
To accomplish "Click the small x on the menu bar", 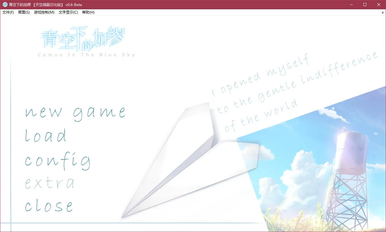I will point(382,13).
